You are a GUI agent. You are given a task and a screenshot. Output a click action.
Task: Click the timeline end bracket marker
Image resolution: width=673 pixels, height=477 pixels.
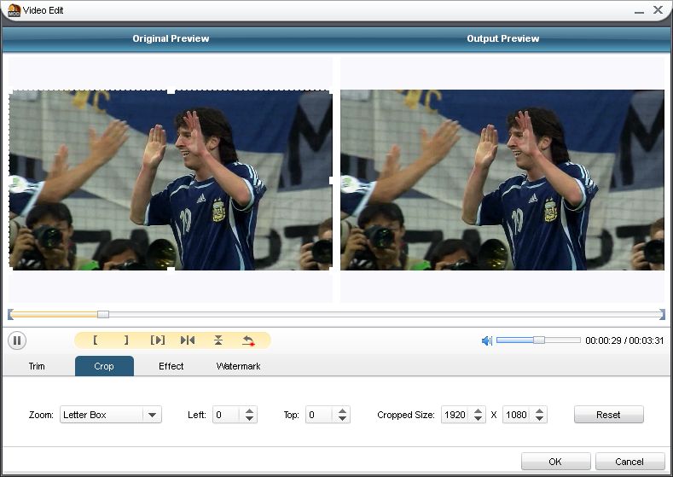pos(662,314)
